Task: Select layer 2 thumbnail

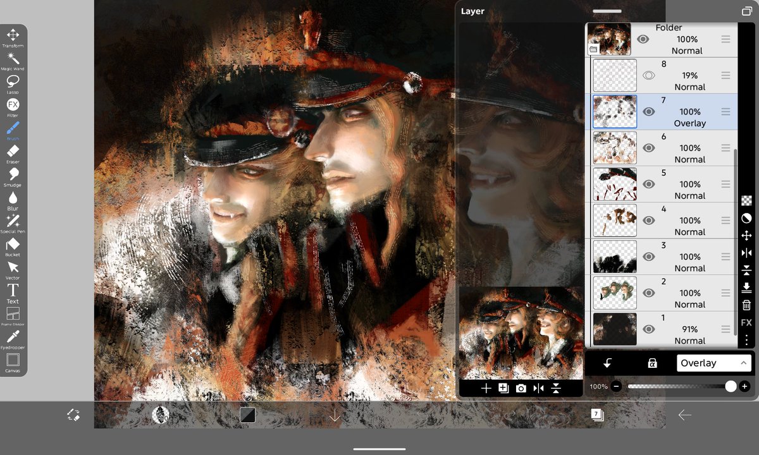Action: click(x=615, y=293)
